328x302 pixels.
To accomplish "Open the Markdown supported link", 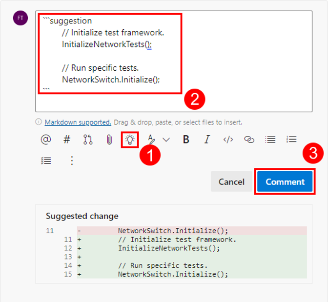I will [78, 122].
